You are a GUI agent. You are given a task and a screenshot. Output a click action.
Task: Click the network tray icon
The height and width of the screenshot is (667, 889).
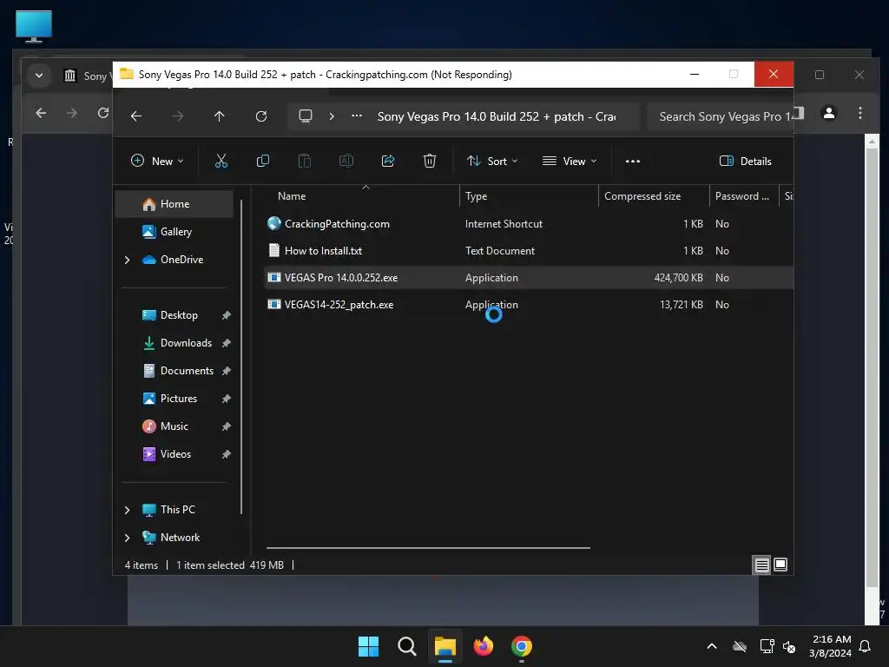click(767, 646)
